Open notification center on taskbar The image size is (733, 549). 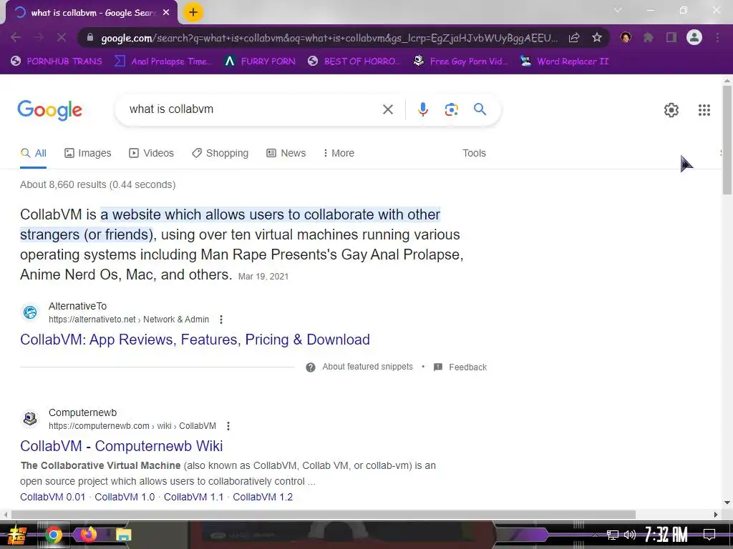point(709,535)
